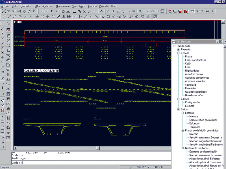Select Ejecutar under Calculo
The image size is (226, 169).
point(189,106)
